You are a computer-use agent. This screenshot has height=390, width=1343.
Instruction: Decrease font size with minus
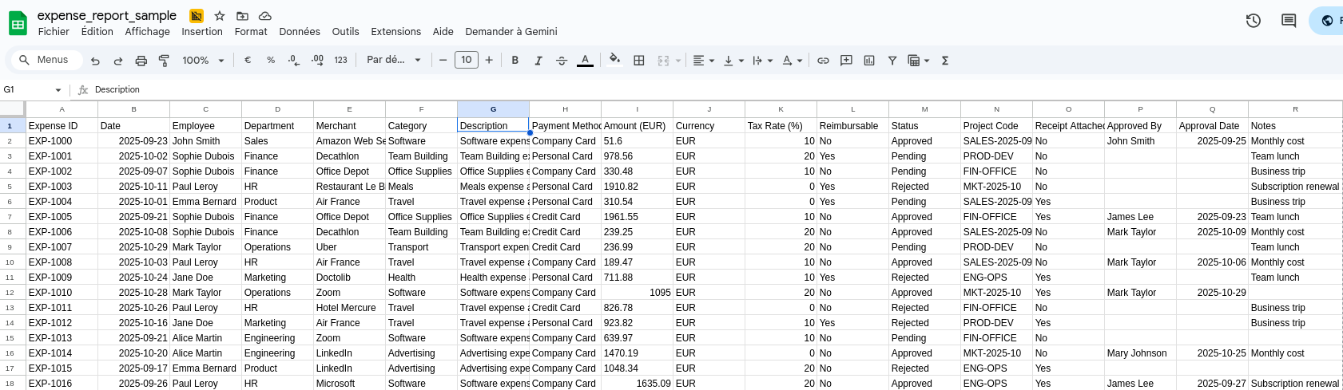[x=443, y=60]
